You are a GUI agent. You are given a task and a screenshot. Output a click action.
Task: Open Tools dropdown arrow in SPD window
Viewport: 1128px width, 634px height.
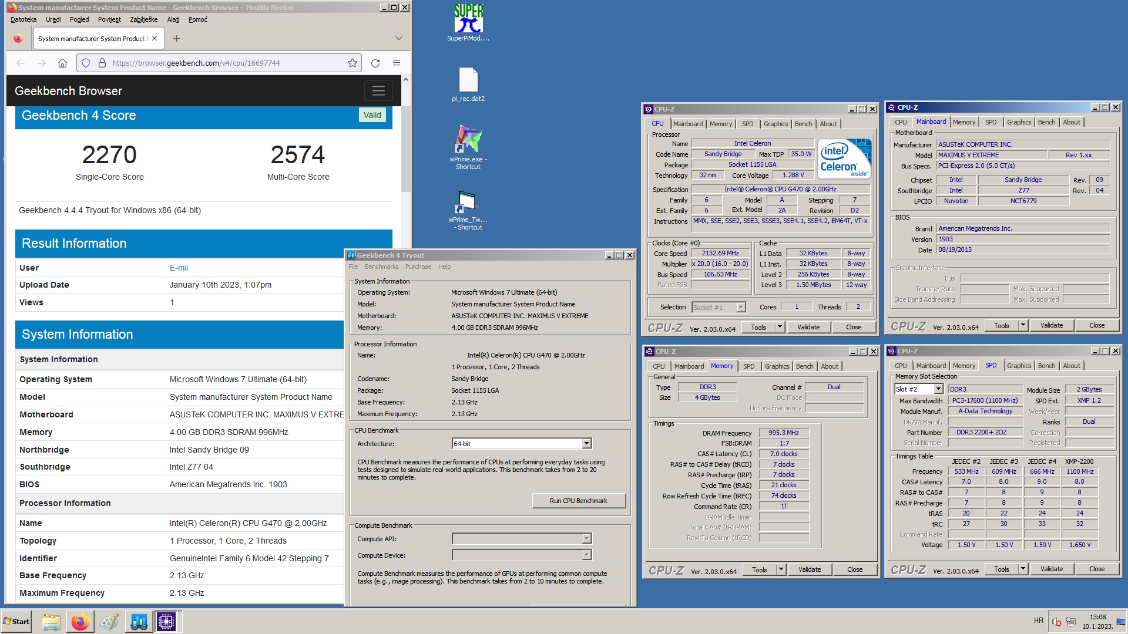pos(1023,569)
